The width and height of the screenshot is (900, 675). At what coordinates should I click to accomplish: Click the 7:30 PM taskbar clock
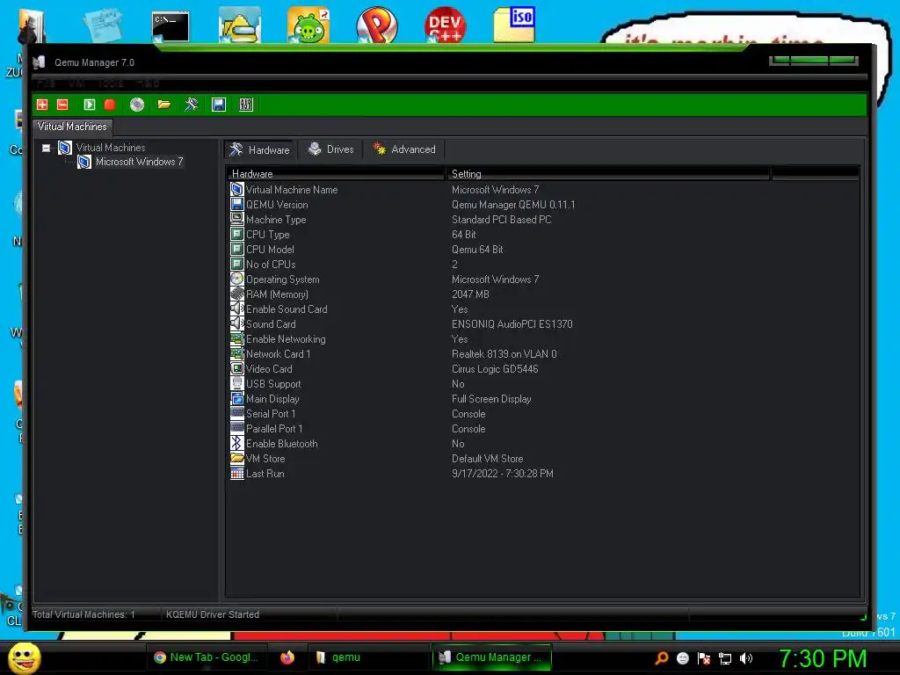tap(822, 658)
